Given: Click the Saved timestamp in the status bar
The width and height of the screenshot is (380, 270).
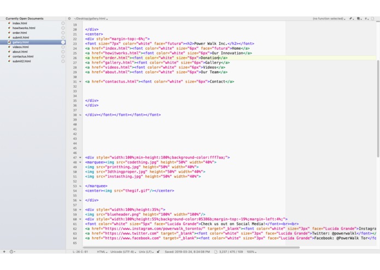Looking at the screenshot, I should point(188,251).
